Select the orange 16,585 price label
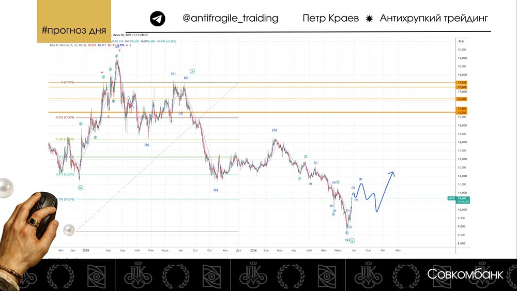The image size is (517, 291). [462, 99]
